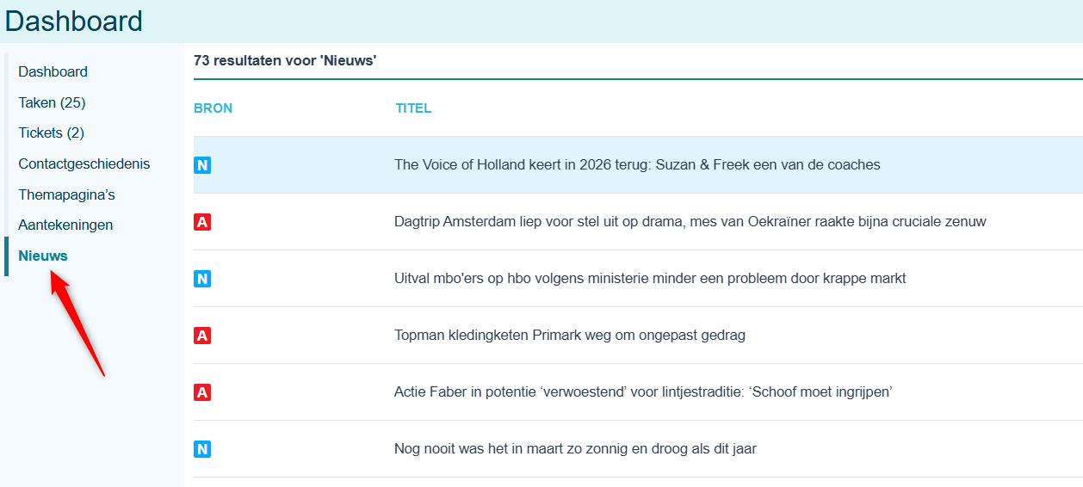Open the Dagtrip Amsterdam drama article
The height and width of the screenshot is (487, 1083).
[690, 221]
